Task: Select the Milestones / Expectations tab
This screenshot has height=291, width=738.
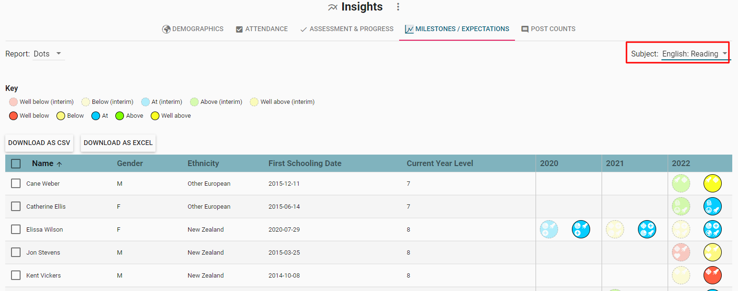Action: point(457,29)
